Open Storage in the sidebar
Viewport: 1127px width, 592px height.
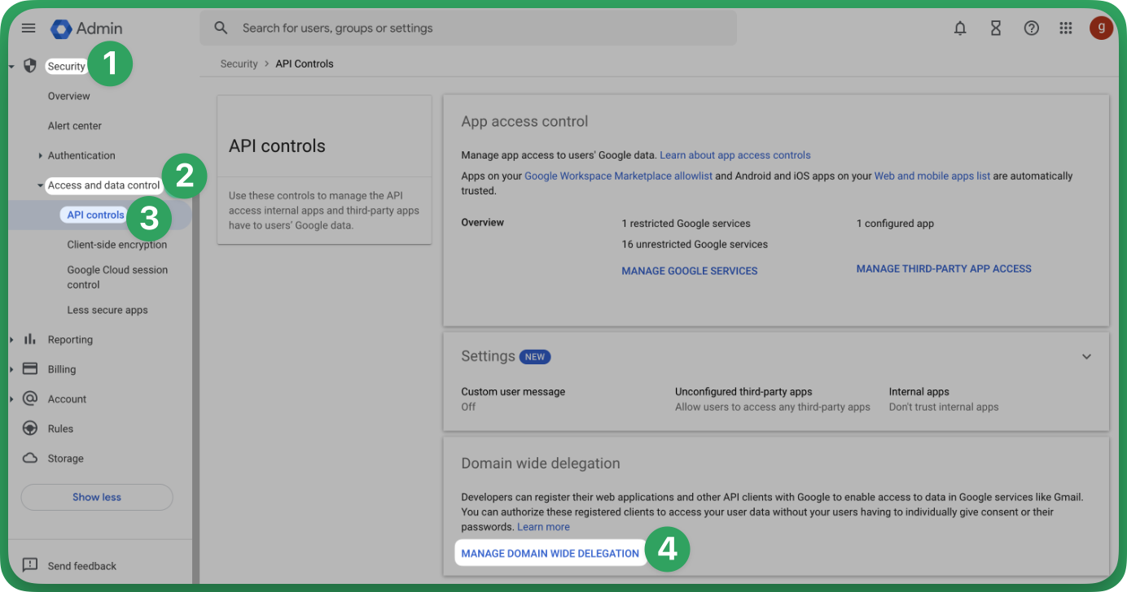coord(65,459)
